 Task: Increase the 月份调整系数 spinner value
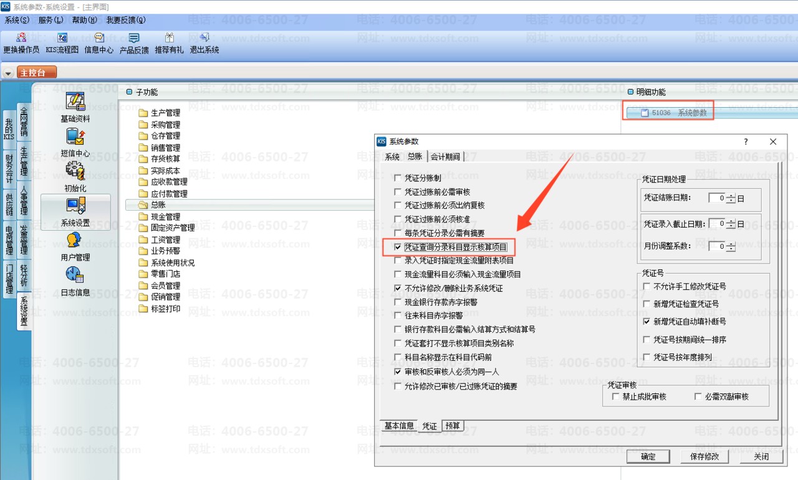[731, 244]
